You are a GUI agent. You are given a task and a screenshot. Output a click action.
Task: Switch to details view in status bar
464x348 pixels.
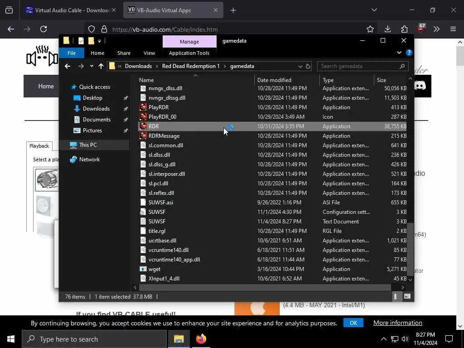(x=396, y=296)
